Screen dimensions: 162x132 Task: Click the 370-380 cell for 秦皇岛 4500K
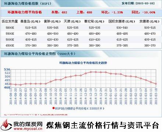(x=31, y=45)
